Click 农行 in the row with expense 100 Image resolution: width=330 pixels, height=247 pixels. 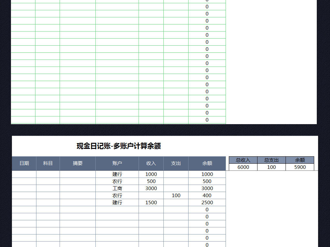pos(117,196)
